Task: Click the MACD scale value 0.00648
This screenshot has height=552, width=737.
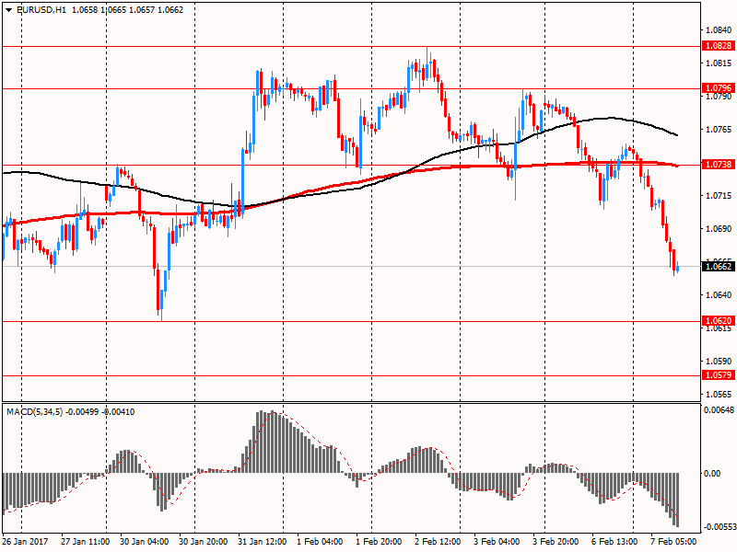Action: click(x=719, y=409)
